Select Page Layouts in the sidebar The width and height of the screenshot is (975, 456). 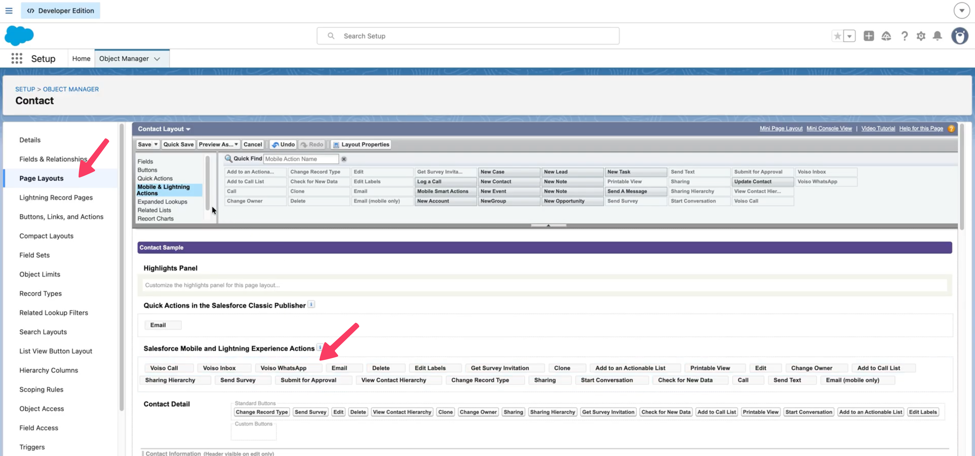[x=42, y=178]
